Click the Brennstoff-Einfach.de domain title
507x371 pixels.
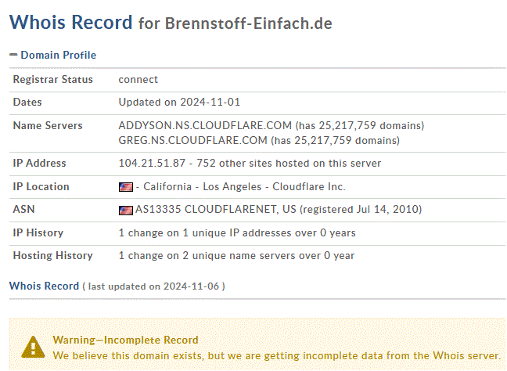click(248, 23)
